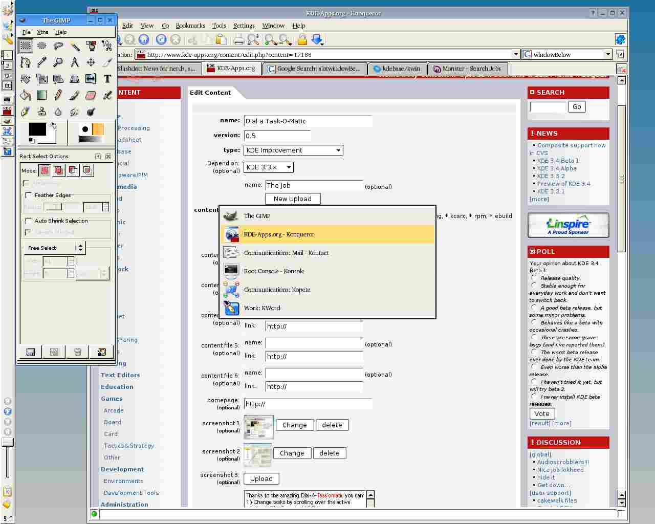Viewport: 655px width, 524px height.
Task: Click the version field containing 0.5
Action: [277, 136]
